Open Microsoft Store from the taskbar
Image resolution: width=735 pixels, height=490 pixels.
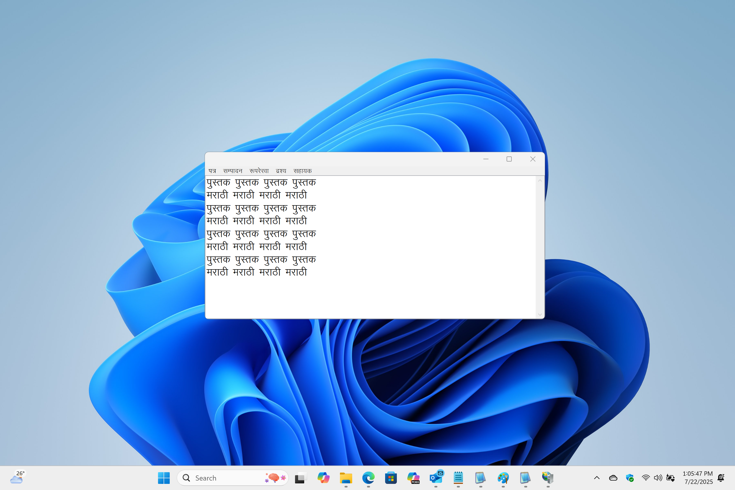click(x=391, y=478)
